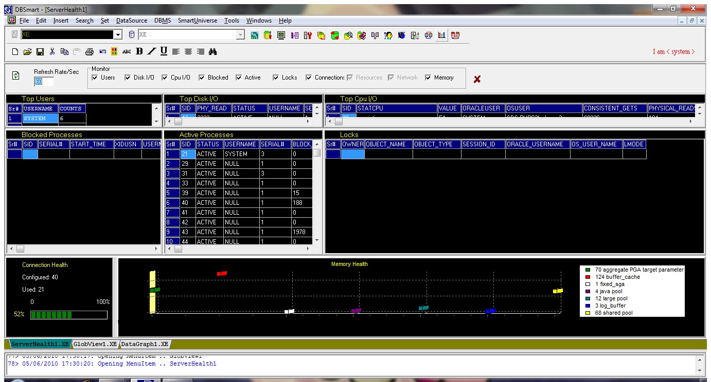Open Find with the binoculars icon
Screen dimensions: 711x382
[213, 51]
